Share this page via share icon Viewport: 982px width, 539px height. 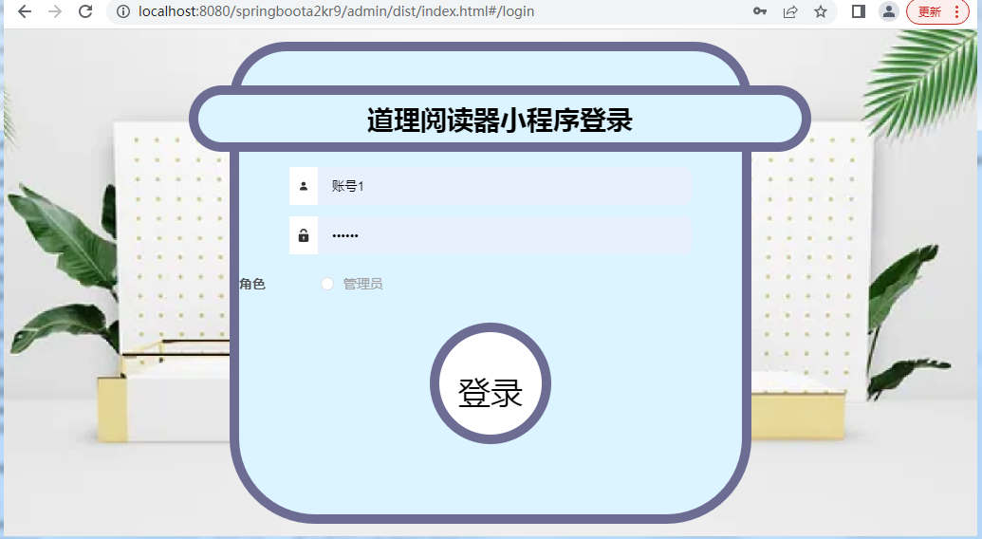789,11
